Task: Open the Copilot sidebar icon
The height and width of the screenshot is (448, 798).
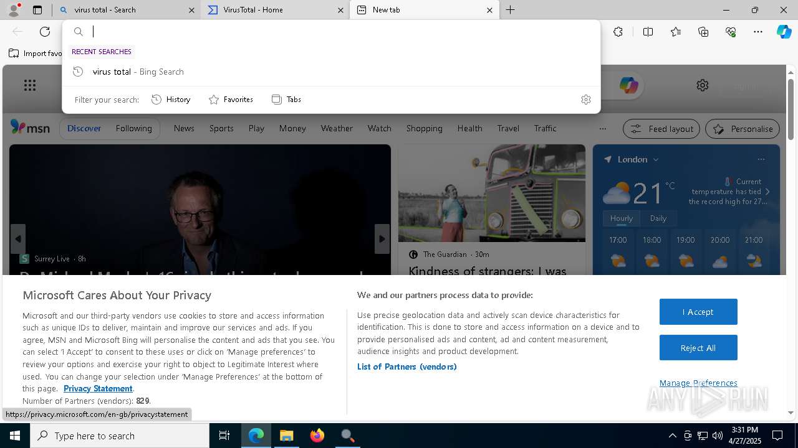Action: click(784, 32)
